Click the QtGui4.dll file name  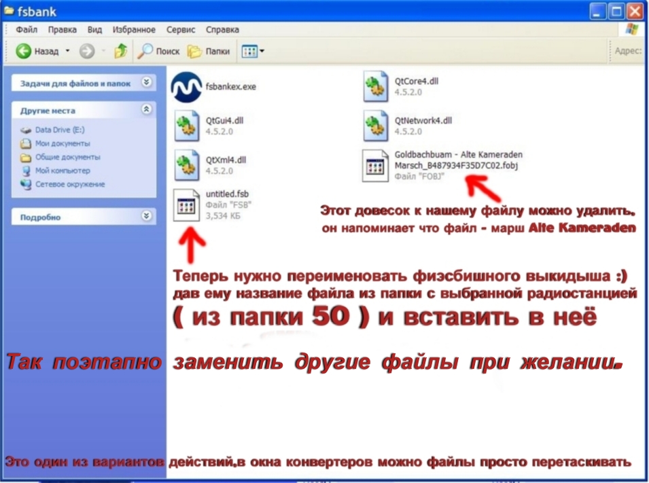(x=224, y=120)
